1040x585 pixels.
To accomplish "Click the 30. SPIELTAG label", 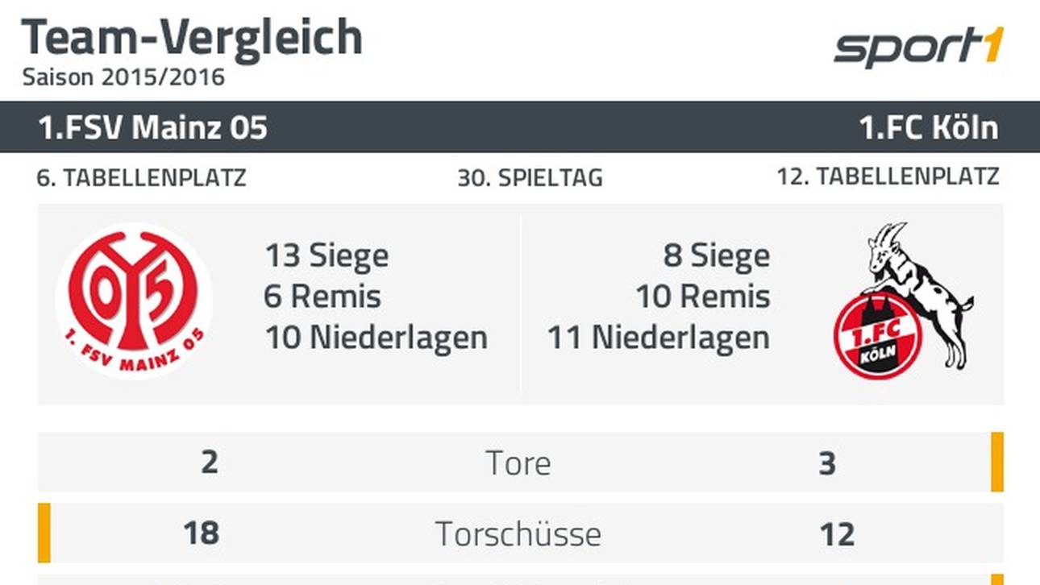I will pyautogui.click(x=530, y=178).
